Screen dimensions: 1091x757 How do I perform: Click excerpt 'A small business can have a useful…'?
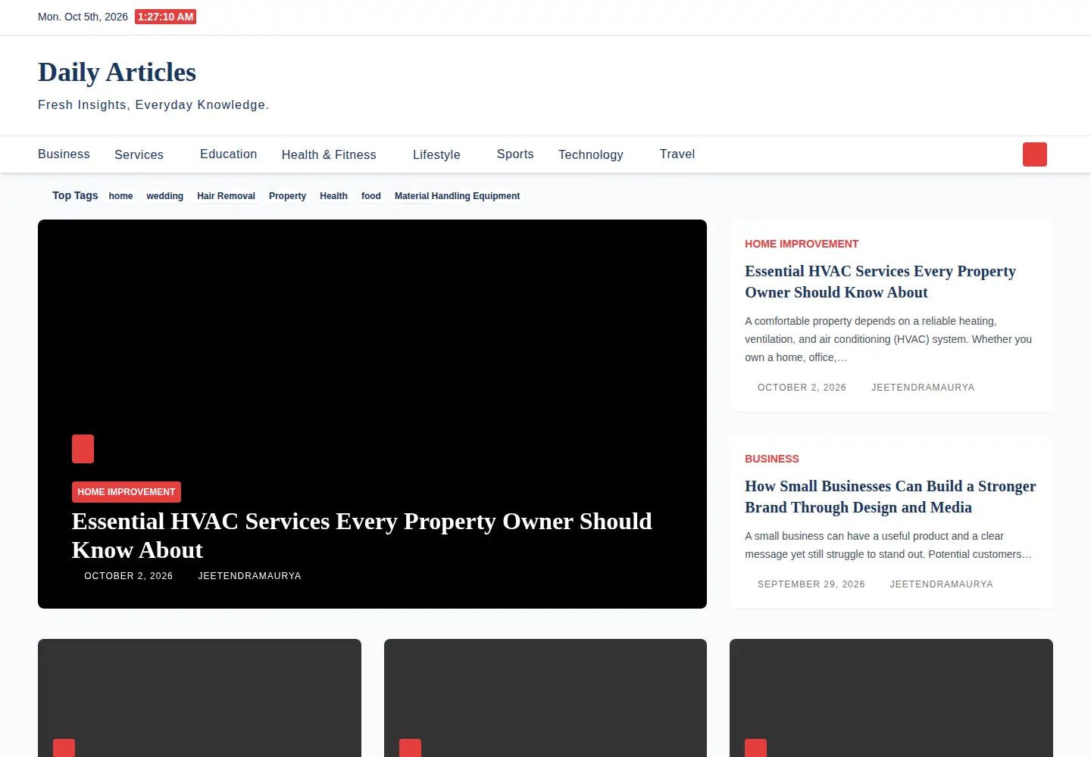pos(889,545)
